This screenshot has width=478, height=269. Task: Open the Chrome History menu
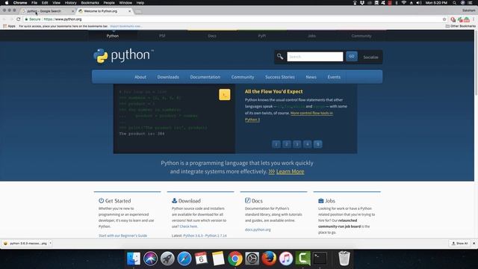pyautogui.click(x=70, y=3)
